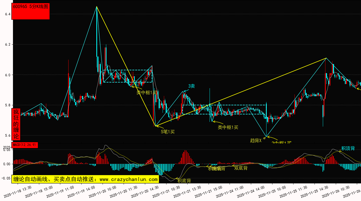Screen dimensions: 361x201
Task: Click the 600965 5分K线图 title box
Action: pos(31,11)
